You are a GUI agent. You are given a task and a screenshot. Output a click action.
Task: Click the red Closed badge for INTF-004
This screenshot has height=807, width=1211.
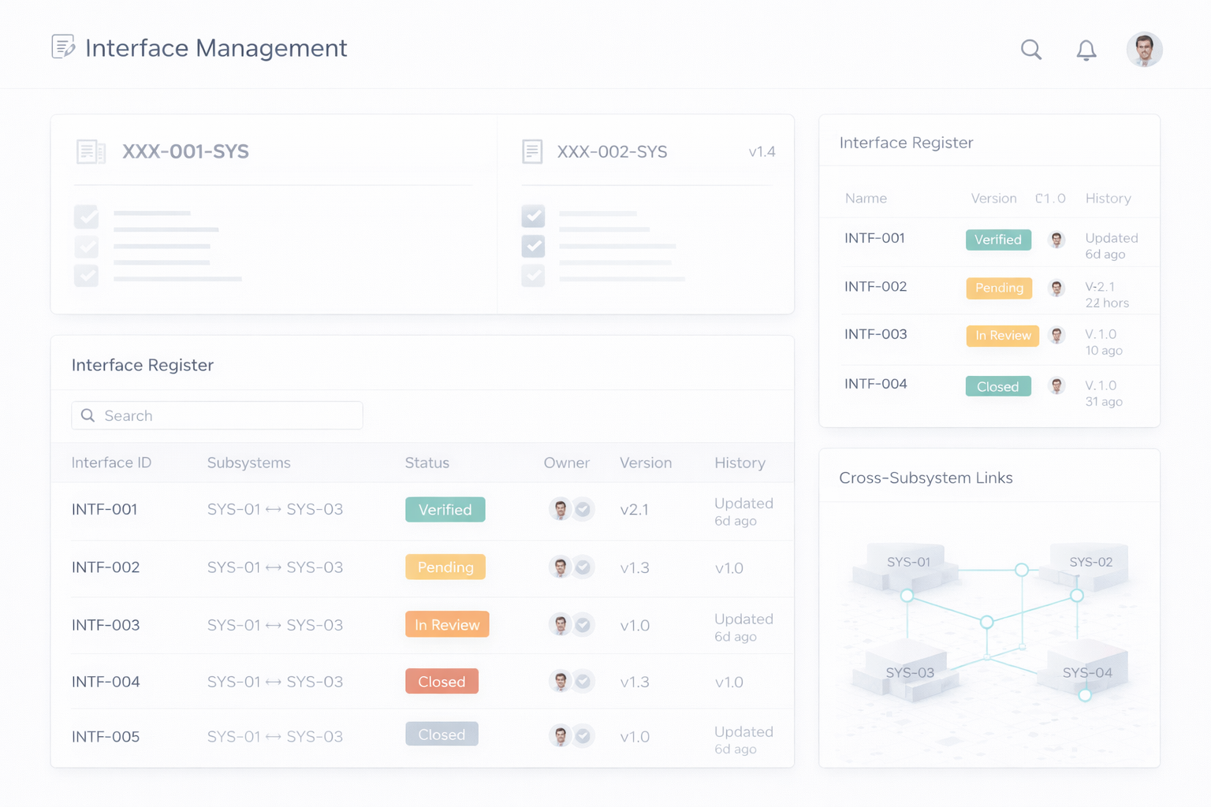(442, 682)
